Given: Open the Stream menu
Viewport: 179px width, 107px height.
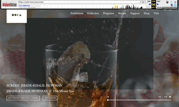Looking at the screenshot, I should (x=122, y=13).
